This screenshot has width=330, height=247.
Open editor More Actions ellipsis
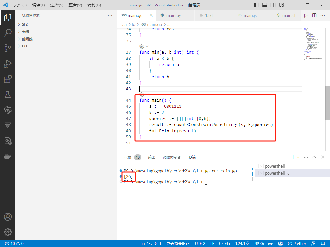(x=322, y=15)
